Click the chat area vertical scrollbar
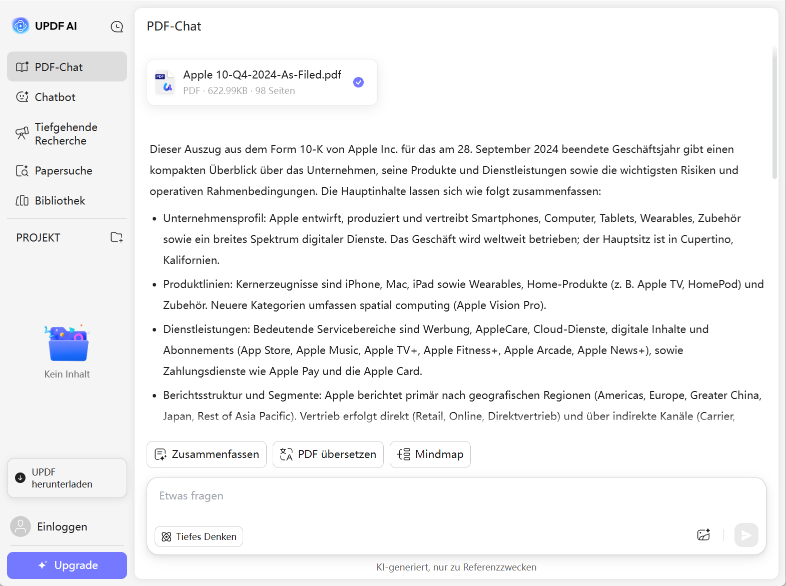The width and height of the screenshot is (786, 586). (774, 112)
